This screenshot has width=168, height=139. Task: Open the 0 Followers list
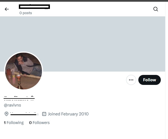click(39, 123)
